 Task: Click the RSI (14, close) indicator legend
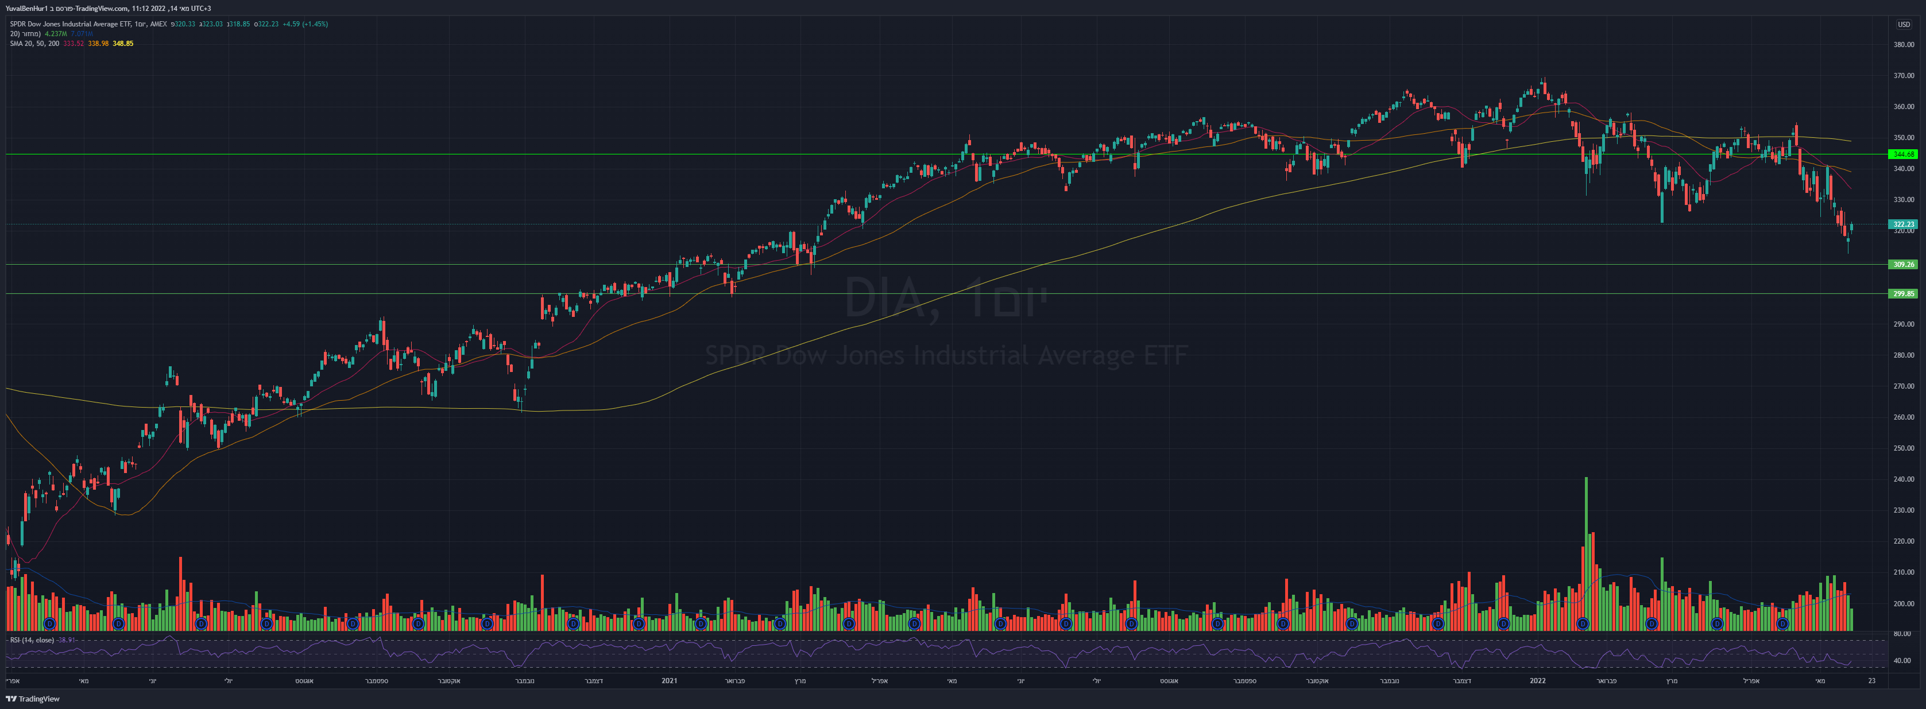[32, 640]
